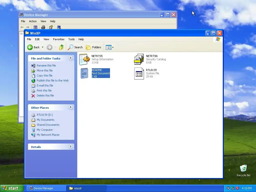Click the red security shield tray icon

click(237, 188)
